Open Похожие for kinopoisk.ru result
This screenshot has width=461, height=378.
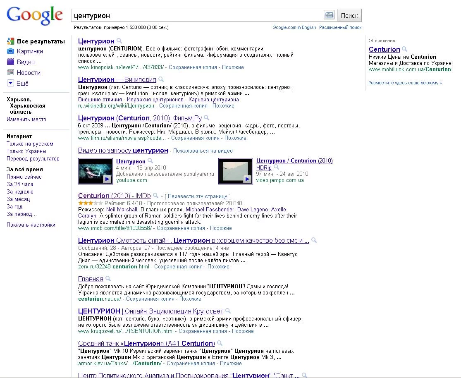[233, 67]
